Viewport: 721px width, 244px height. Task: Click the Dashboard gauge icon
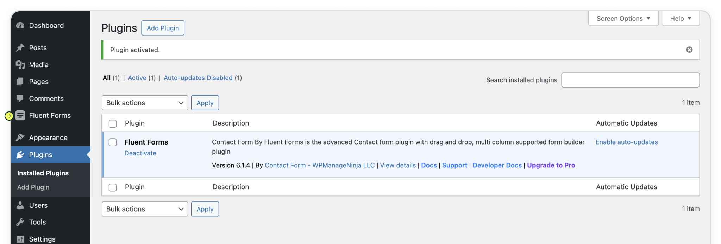click(x=20, y=25)
